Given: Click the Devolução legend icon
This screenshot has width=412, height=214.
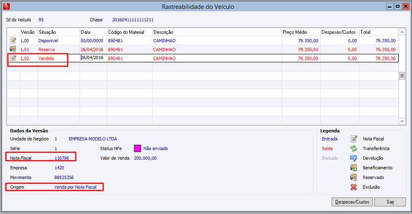Looking at the screenshot, I should tap(354, 158).
